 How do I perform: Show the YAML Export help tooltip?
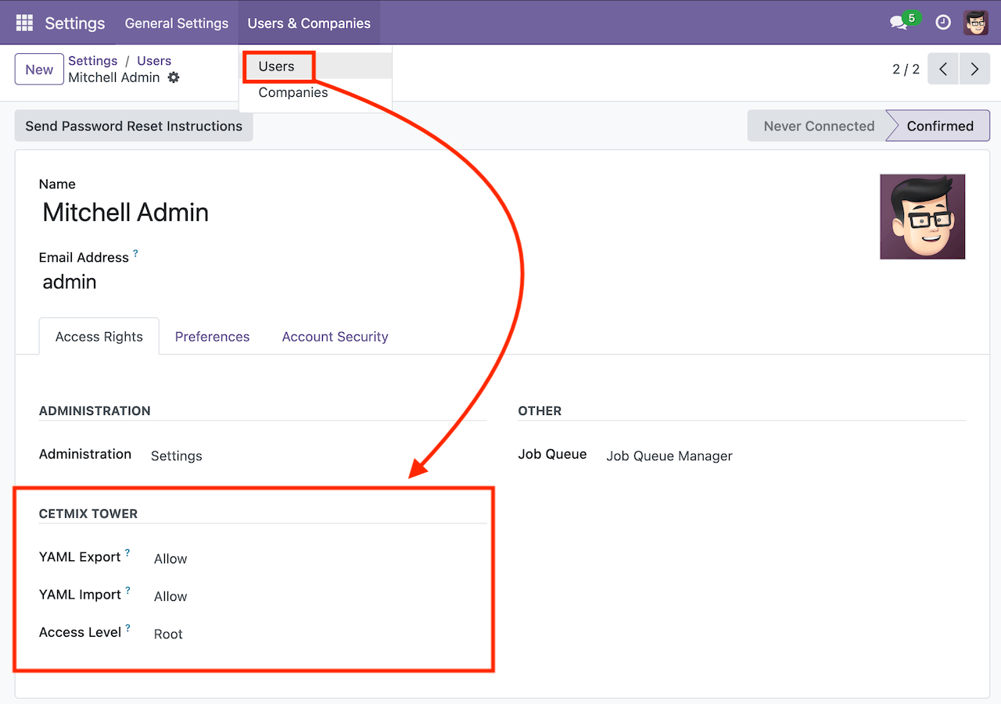pos(128,551)
